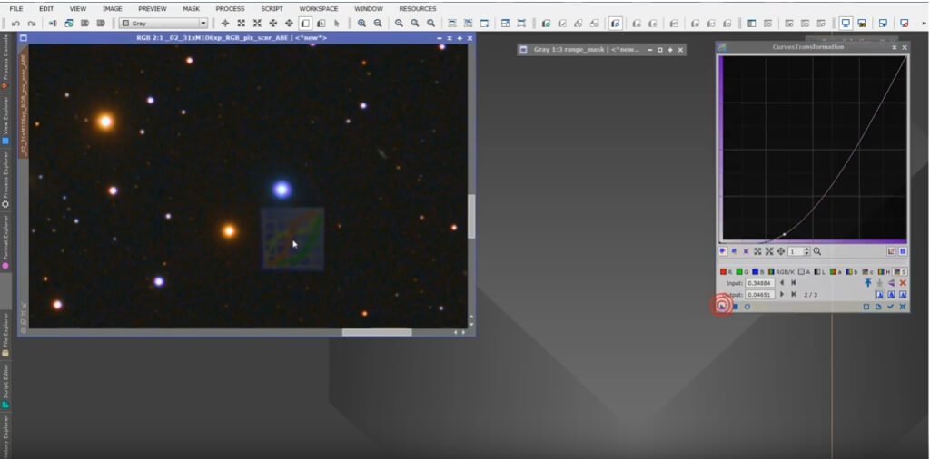Click the Undo icon in the toolbar
The width and height of the screenshot is (930, 459).
click(x=15, y=24)
